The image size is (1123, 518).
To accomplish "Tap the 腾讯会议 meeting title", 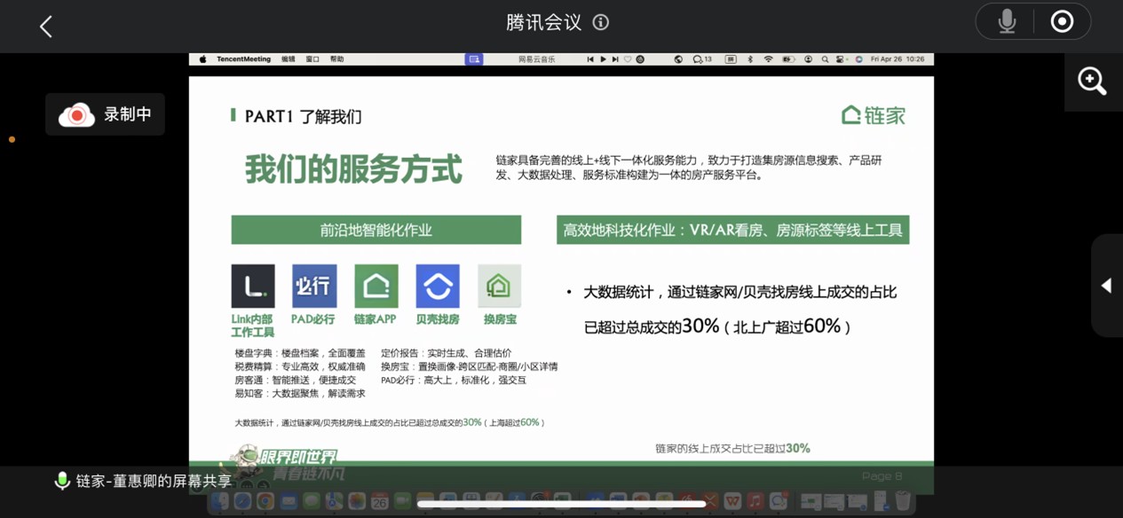I will (x=543, y=22).
